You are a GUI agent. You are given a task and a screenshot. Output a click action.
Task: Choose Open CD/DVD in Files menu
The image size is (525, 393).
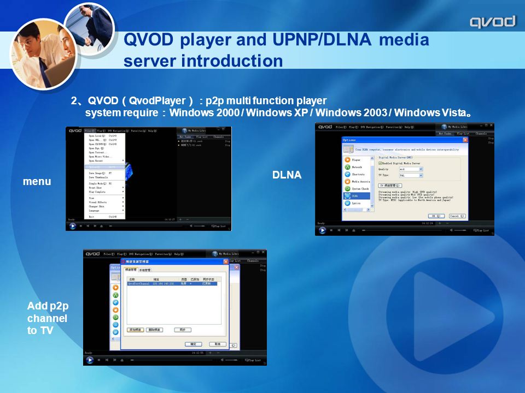(105, 144)
